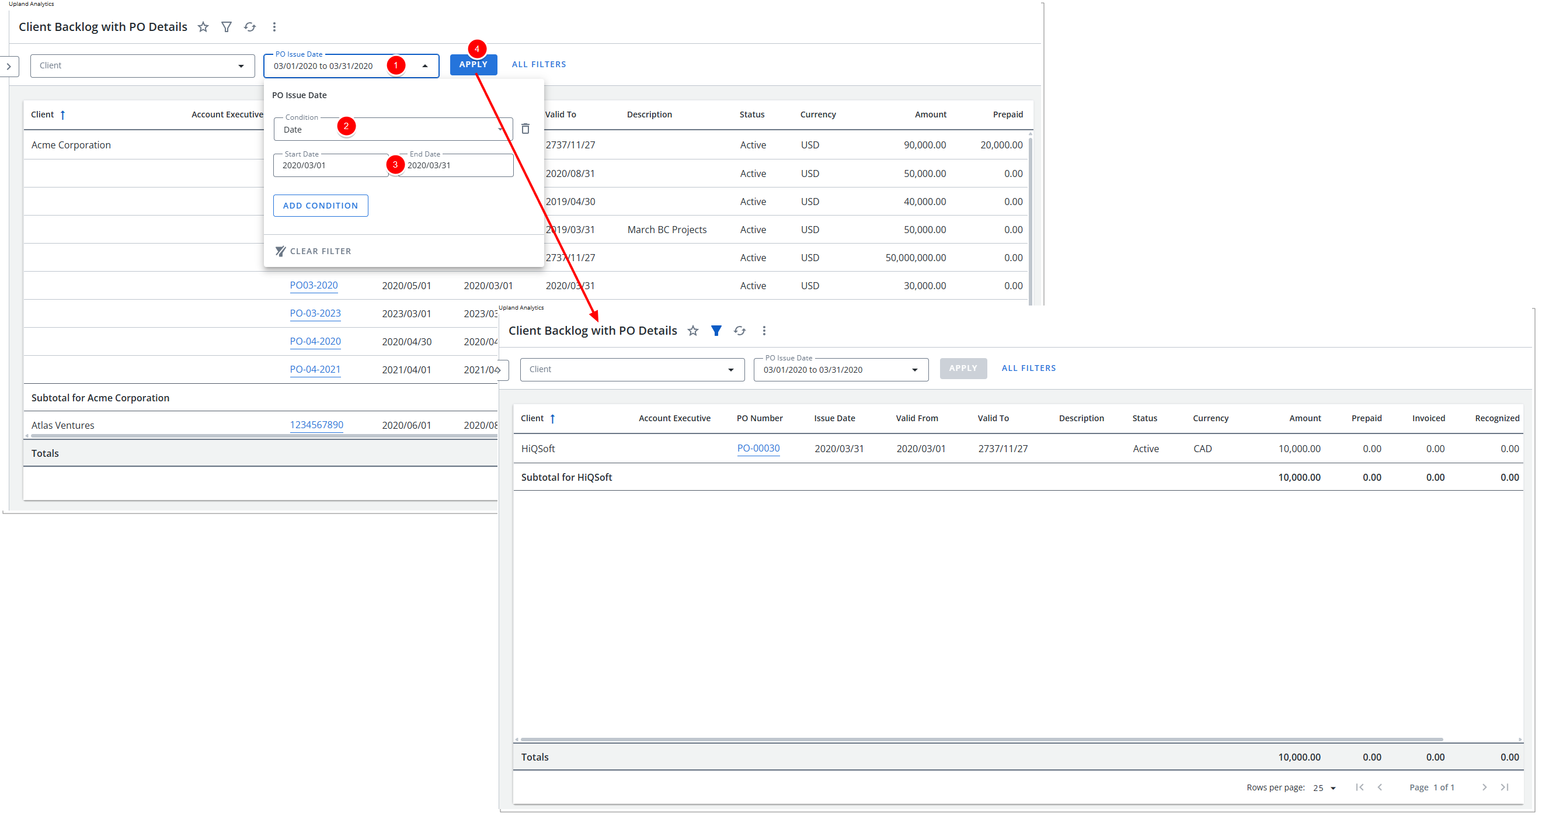Select Acme Corporation client cell
The image size is (1542, 819).
[x=71, y=145]
